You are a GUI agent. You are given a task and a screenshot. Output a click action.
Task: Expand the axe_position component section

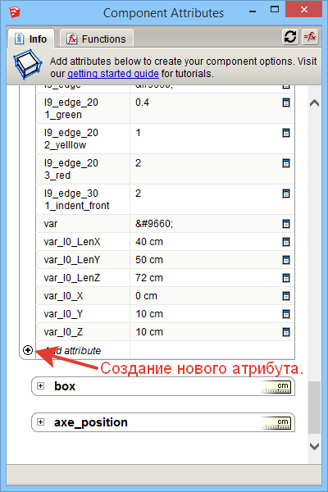click(40, 421)
